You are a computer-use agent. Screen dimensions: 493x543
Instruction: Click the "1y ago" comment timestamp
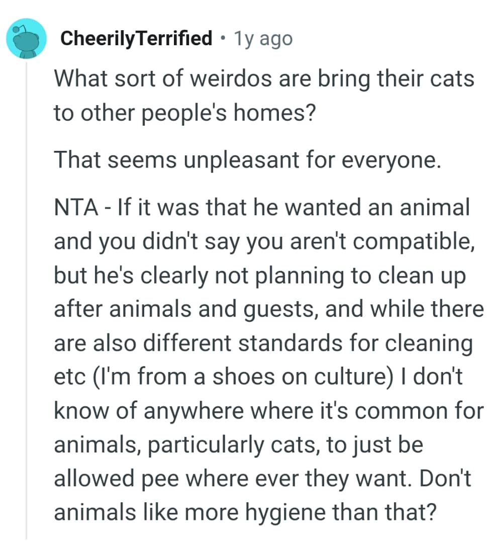click(263, 38)
